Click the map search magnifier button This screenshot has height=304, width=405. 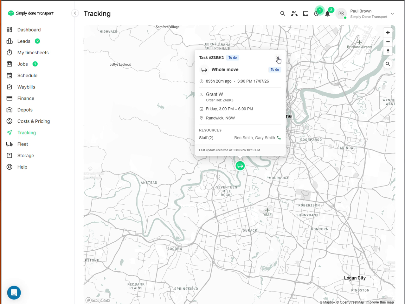click(x=388, y=64)
